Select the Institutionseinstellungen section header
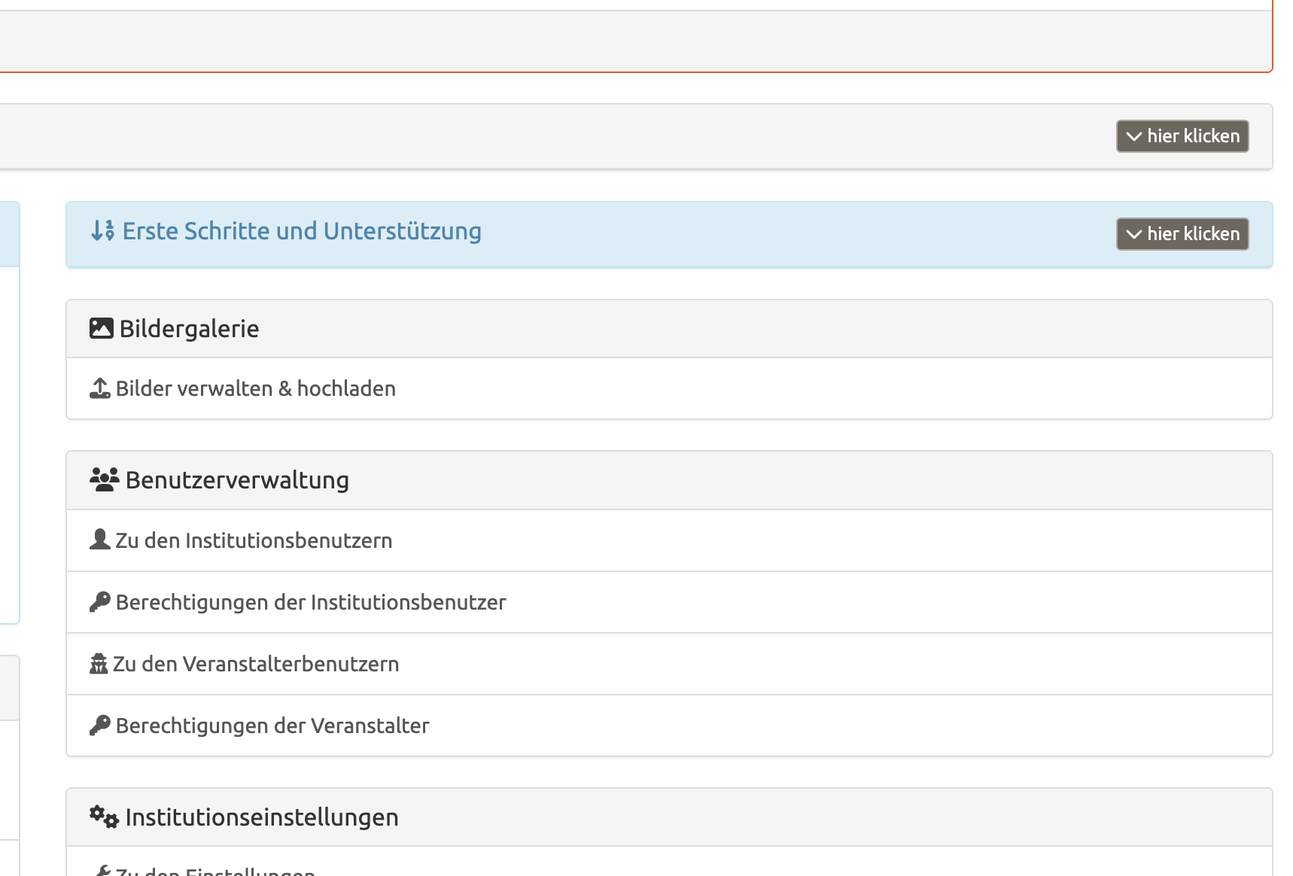The width and height of the screenshot is (1293, 876). pyautogui.click(x=262, y=817)
